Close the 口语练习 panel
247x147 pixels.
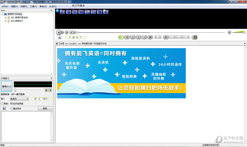point(52,78)
